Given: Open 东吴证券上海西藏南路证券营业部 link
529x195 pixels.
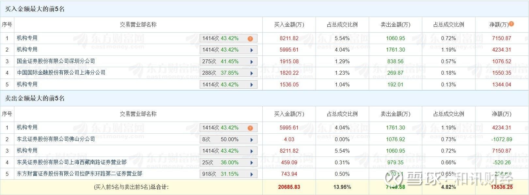Looking at the screenshot, I should pos(71,162).
